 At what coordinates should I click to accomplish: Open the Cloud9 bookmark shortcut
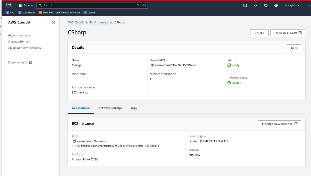[89, 12]
